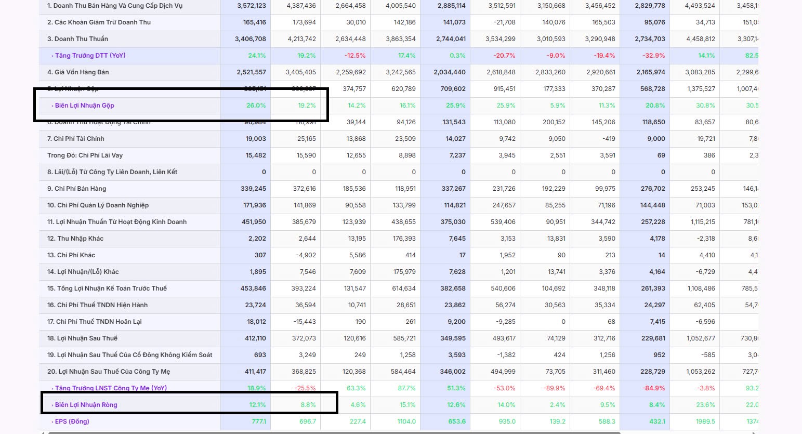Click chevron beside Biên Lợi Nhuận Ròng

[x=52, y=405]
